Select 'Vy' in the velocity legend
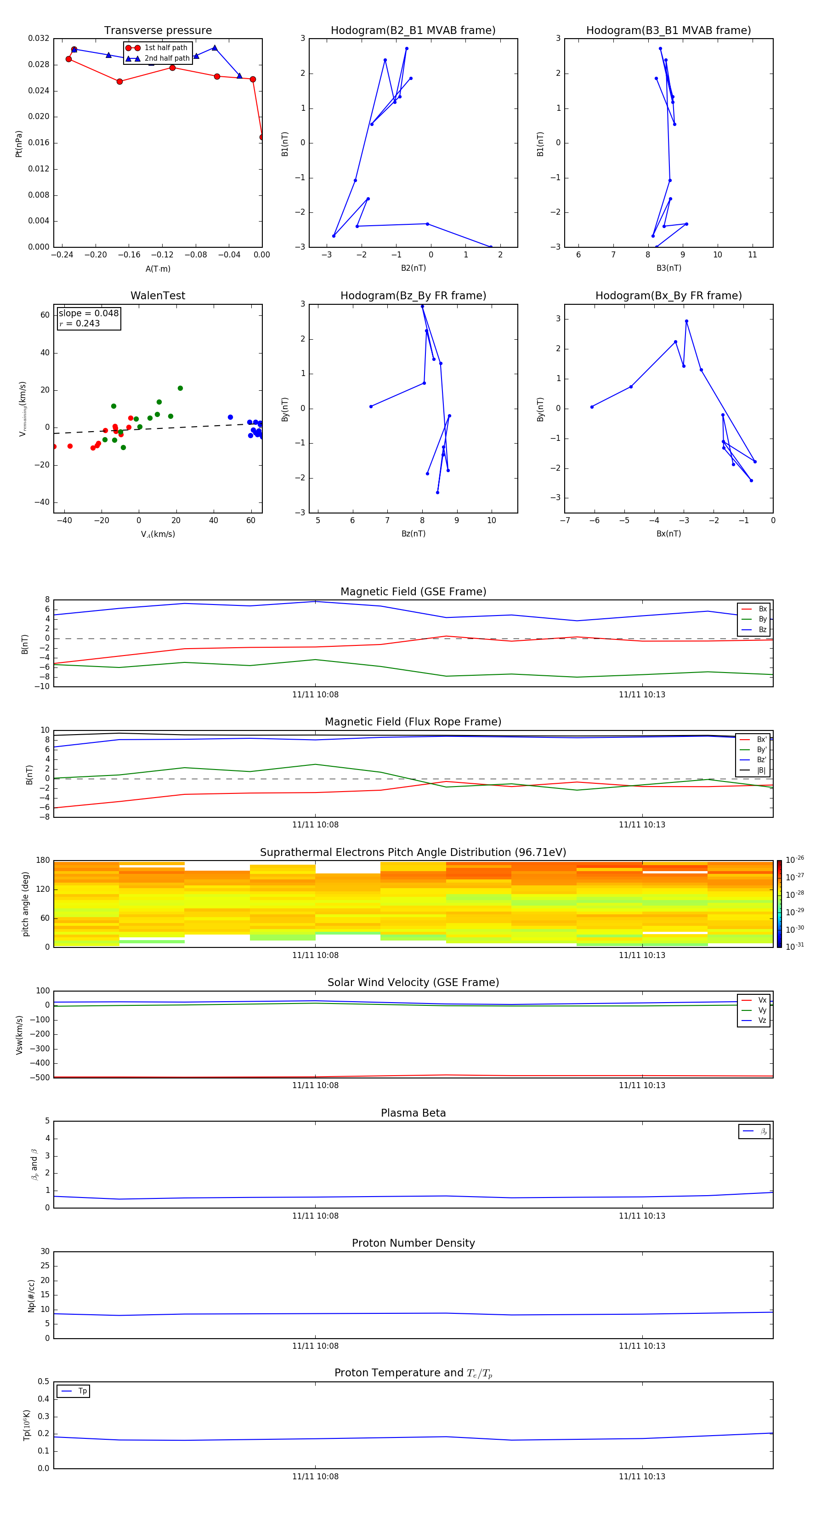Viewport: 827px width, 1517px height. (x=754, y=1010)
